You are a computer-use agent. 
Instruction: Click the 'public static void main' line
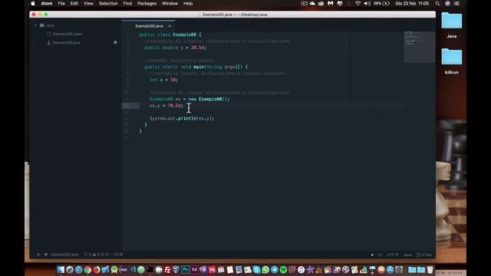(x=196, y=67)
